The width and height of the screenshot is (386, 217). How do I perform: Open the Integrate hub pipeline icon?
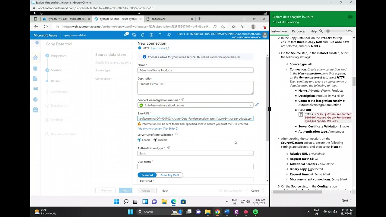[35, 89]
